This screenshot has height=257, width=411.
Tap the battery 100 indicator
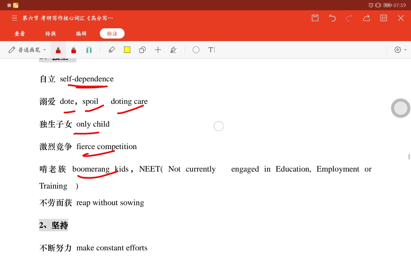point(387,5)
